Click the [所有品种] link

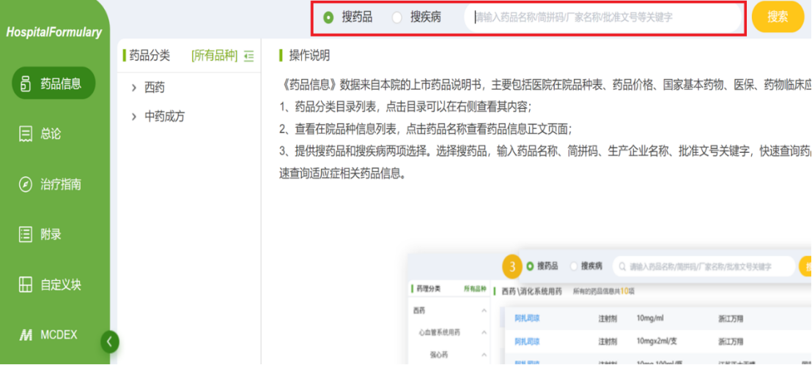click(214, 56)
